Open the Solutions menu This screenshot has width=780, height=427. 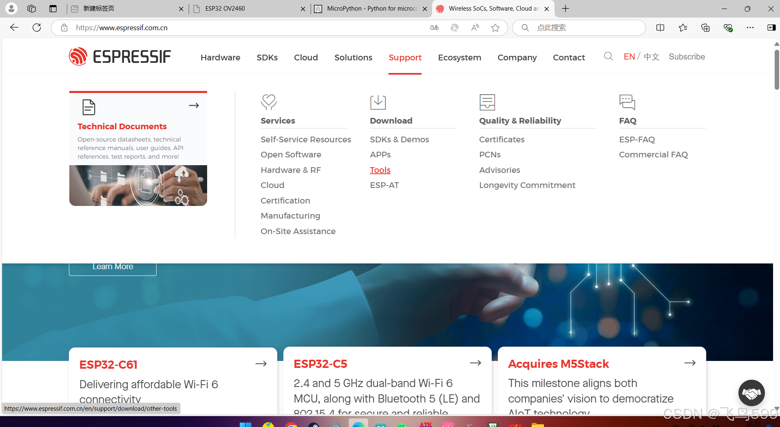[x=353, y=58]
